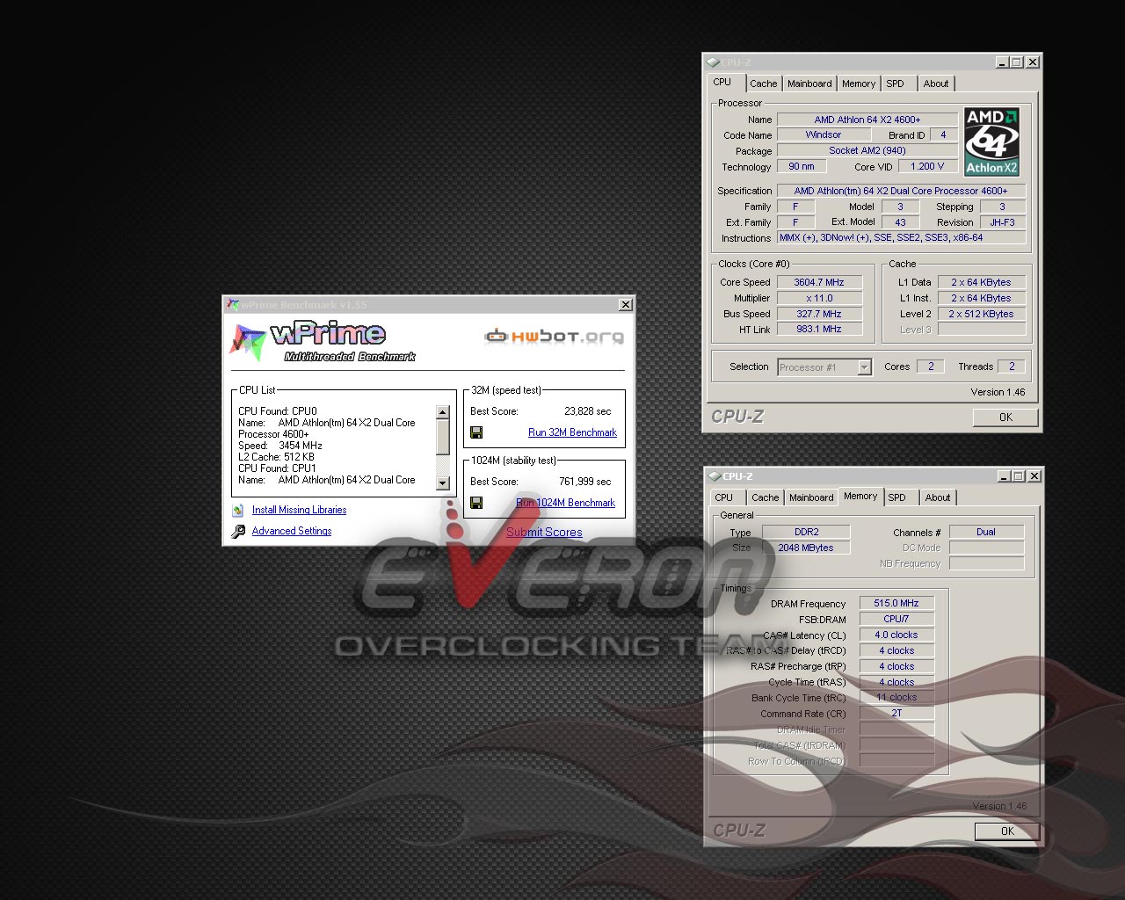This screenshot has height=900, width=1125.
Task: Click the wPrime title bar icon
Action: (x=233, y=305)
